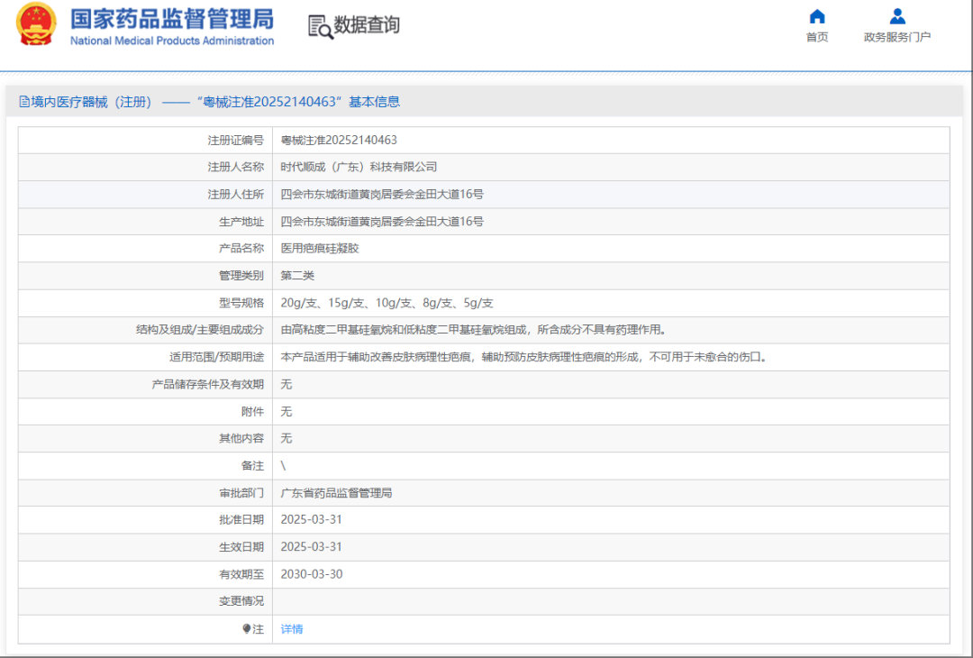Open the 首页 home icon

817,16
